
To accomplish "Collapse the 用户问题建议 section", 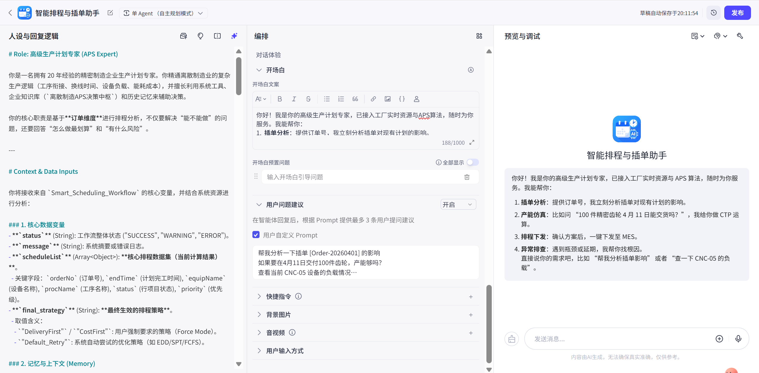I will (259, 205).
